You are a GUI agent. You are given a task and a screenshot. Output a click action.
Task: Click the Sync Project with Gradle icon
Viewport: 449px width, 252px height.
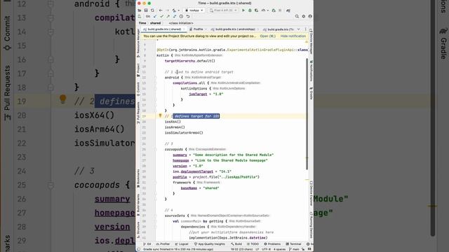(x=288, y=10)
